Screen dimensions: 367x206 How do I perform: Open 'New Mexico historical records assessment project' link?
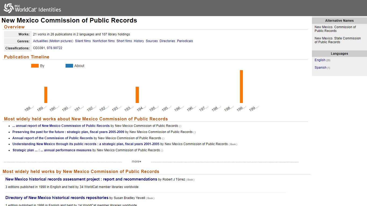click(81, 179)
